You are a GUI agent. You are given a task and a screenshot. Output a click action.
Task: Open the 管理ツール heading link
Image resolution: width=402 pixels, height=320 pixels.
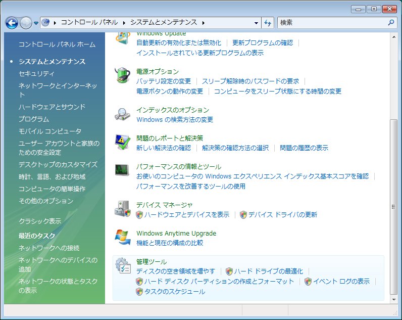tap(152, 261)
